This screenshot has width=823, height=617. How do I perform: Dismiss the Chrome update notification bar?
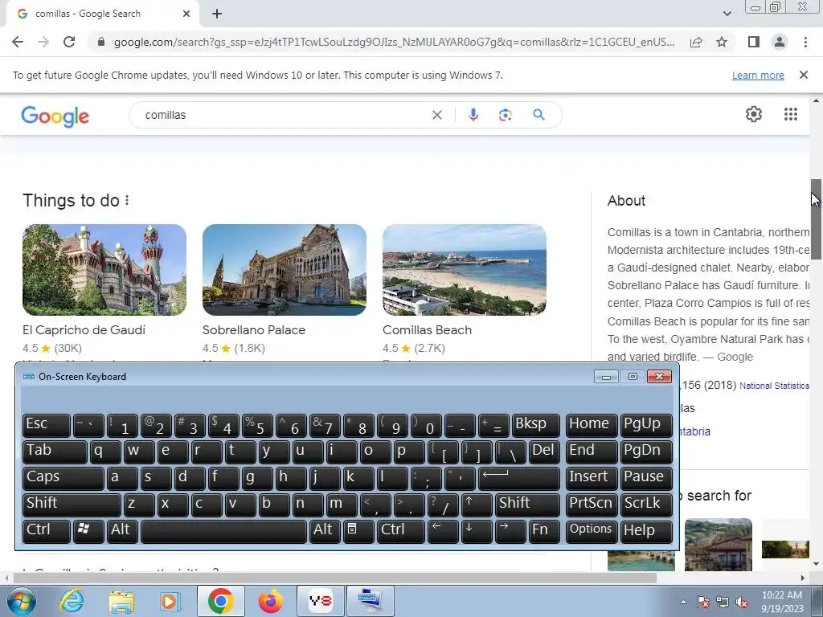coord(804,75)
